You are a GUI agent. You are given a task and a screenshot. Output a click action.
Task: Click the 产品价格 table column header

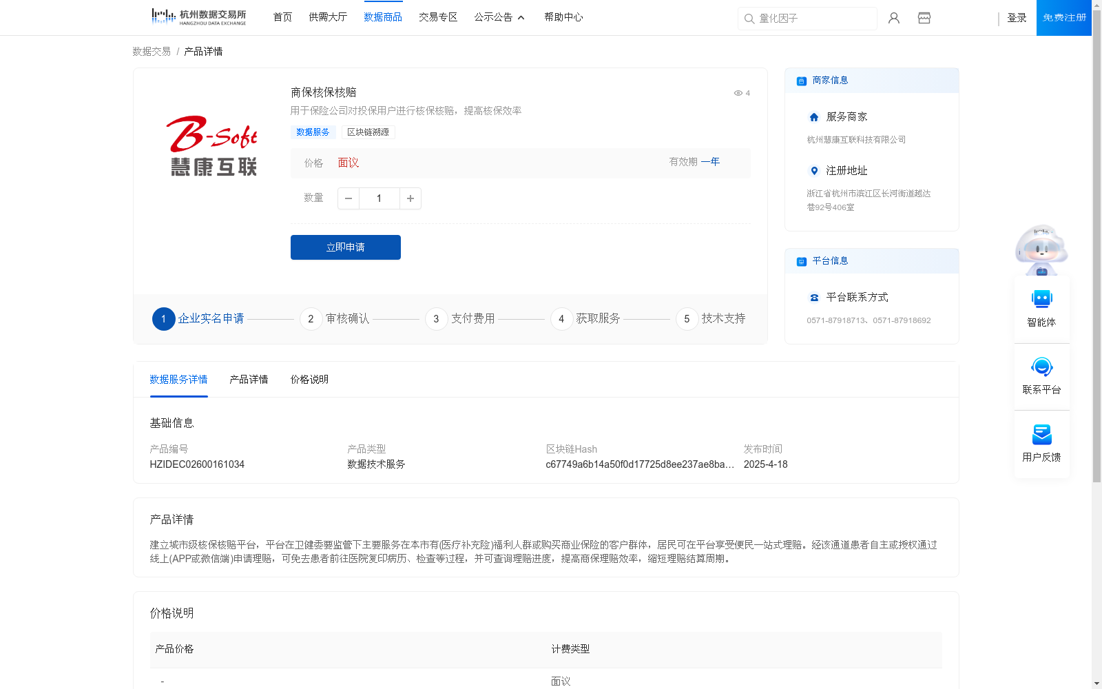[x=174, y=649]
